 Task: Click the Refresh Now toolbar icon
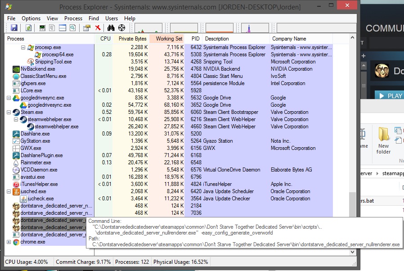[28, 28]
